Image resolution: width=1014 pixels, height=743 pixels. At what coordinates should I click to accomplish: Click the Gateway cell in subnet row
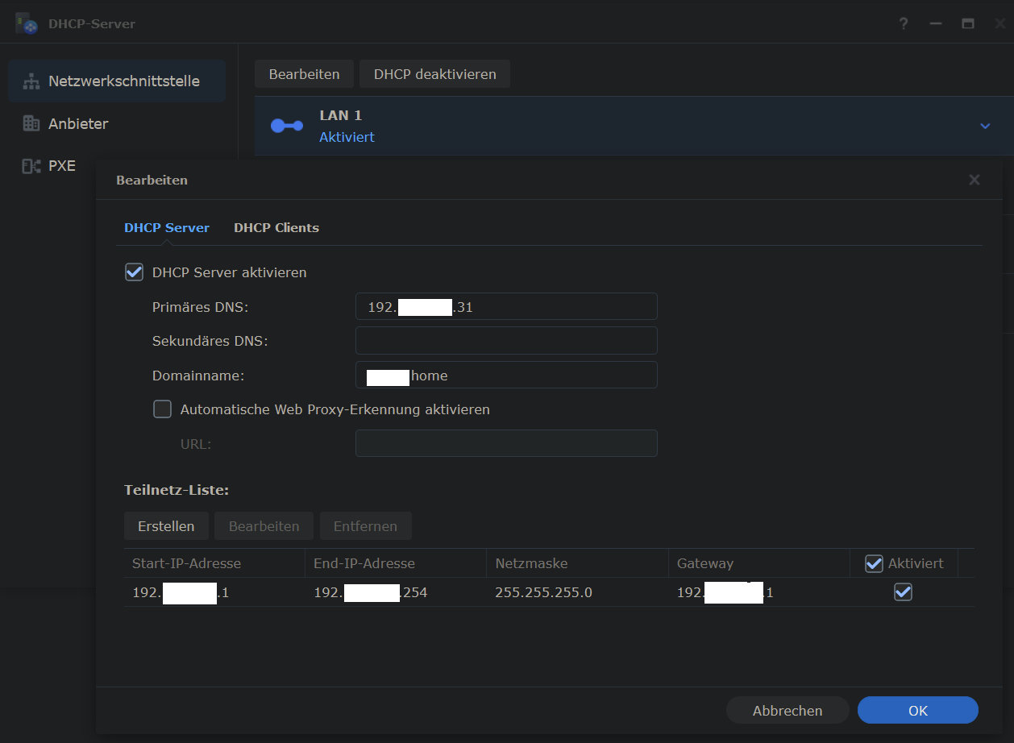point(758,592)
